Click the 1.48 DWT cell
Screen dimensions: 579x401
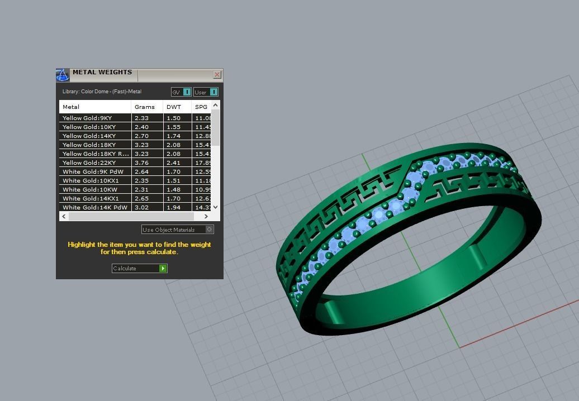coord(177,189)
